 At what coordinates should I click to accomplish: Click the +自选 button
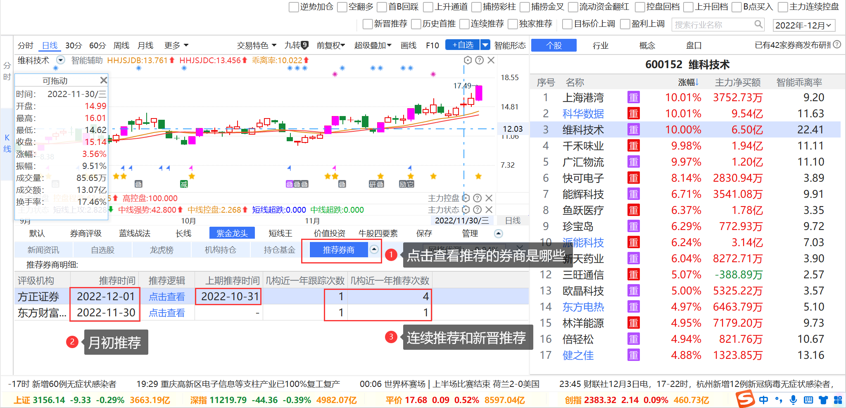(463, 45)
